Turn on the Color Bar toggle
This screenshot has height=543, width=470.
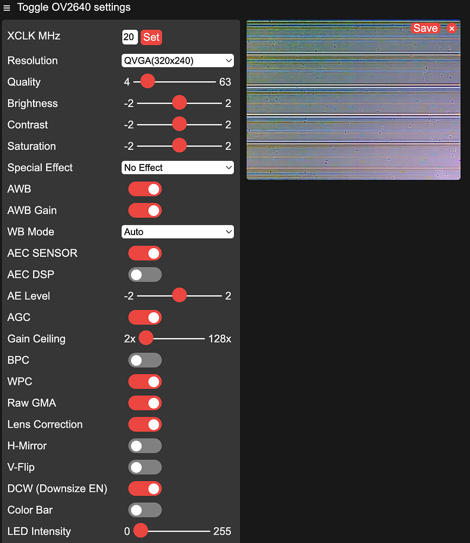pos(145,510)
